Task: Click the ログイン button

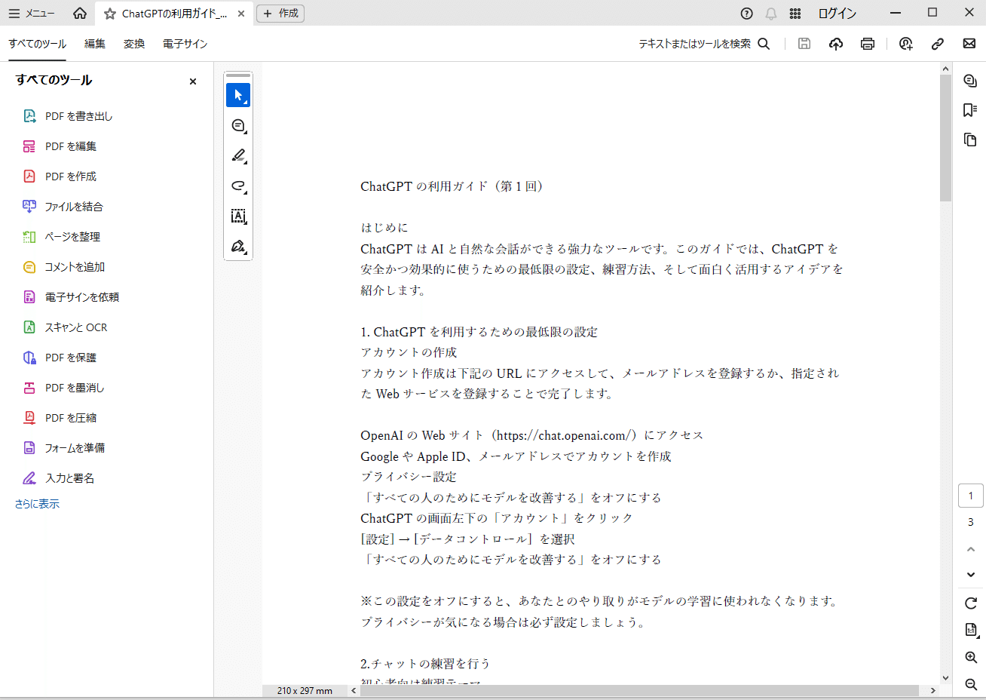Action: (837, 14)
